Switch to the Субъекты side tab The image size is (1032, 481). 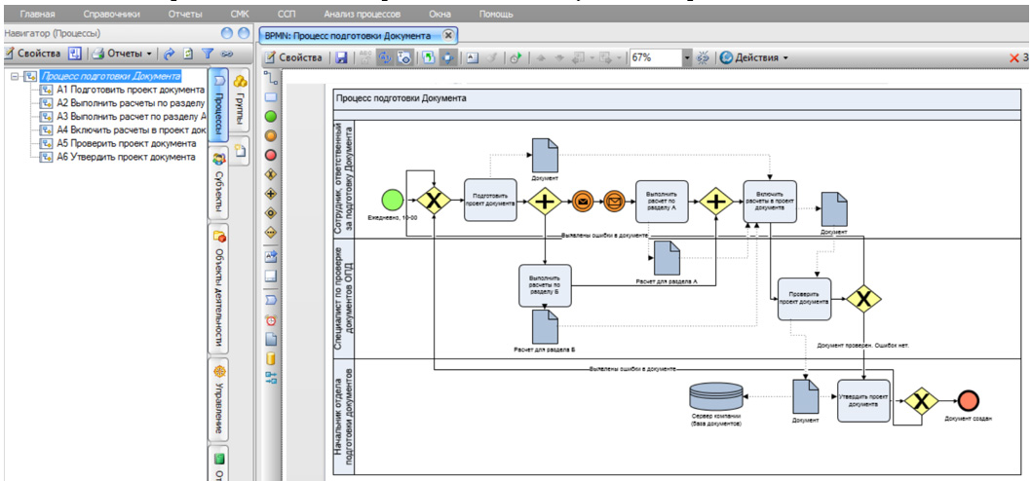[219, 185]
